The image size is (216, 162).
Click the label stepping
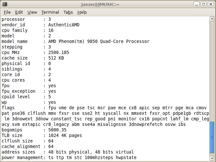[12, 47]
